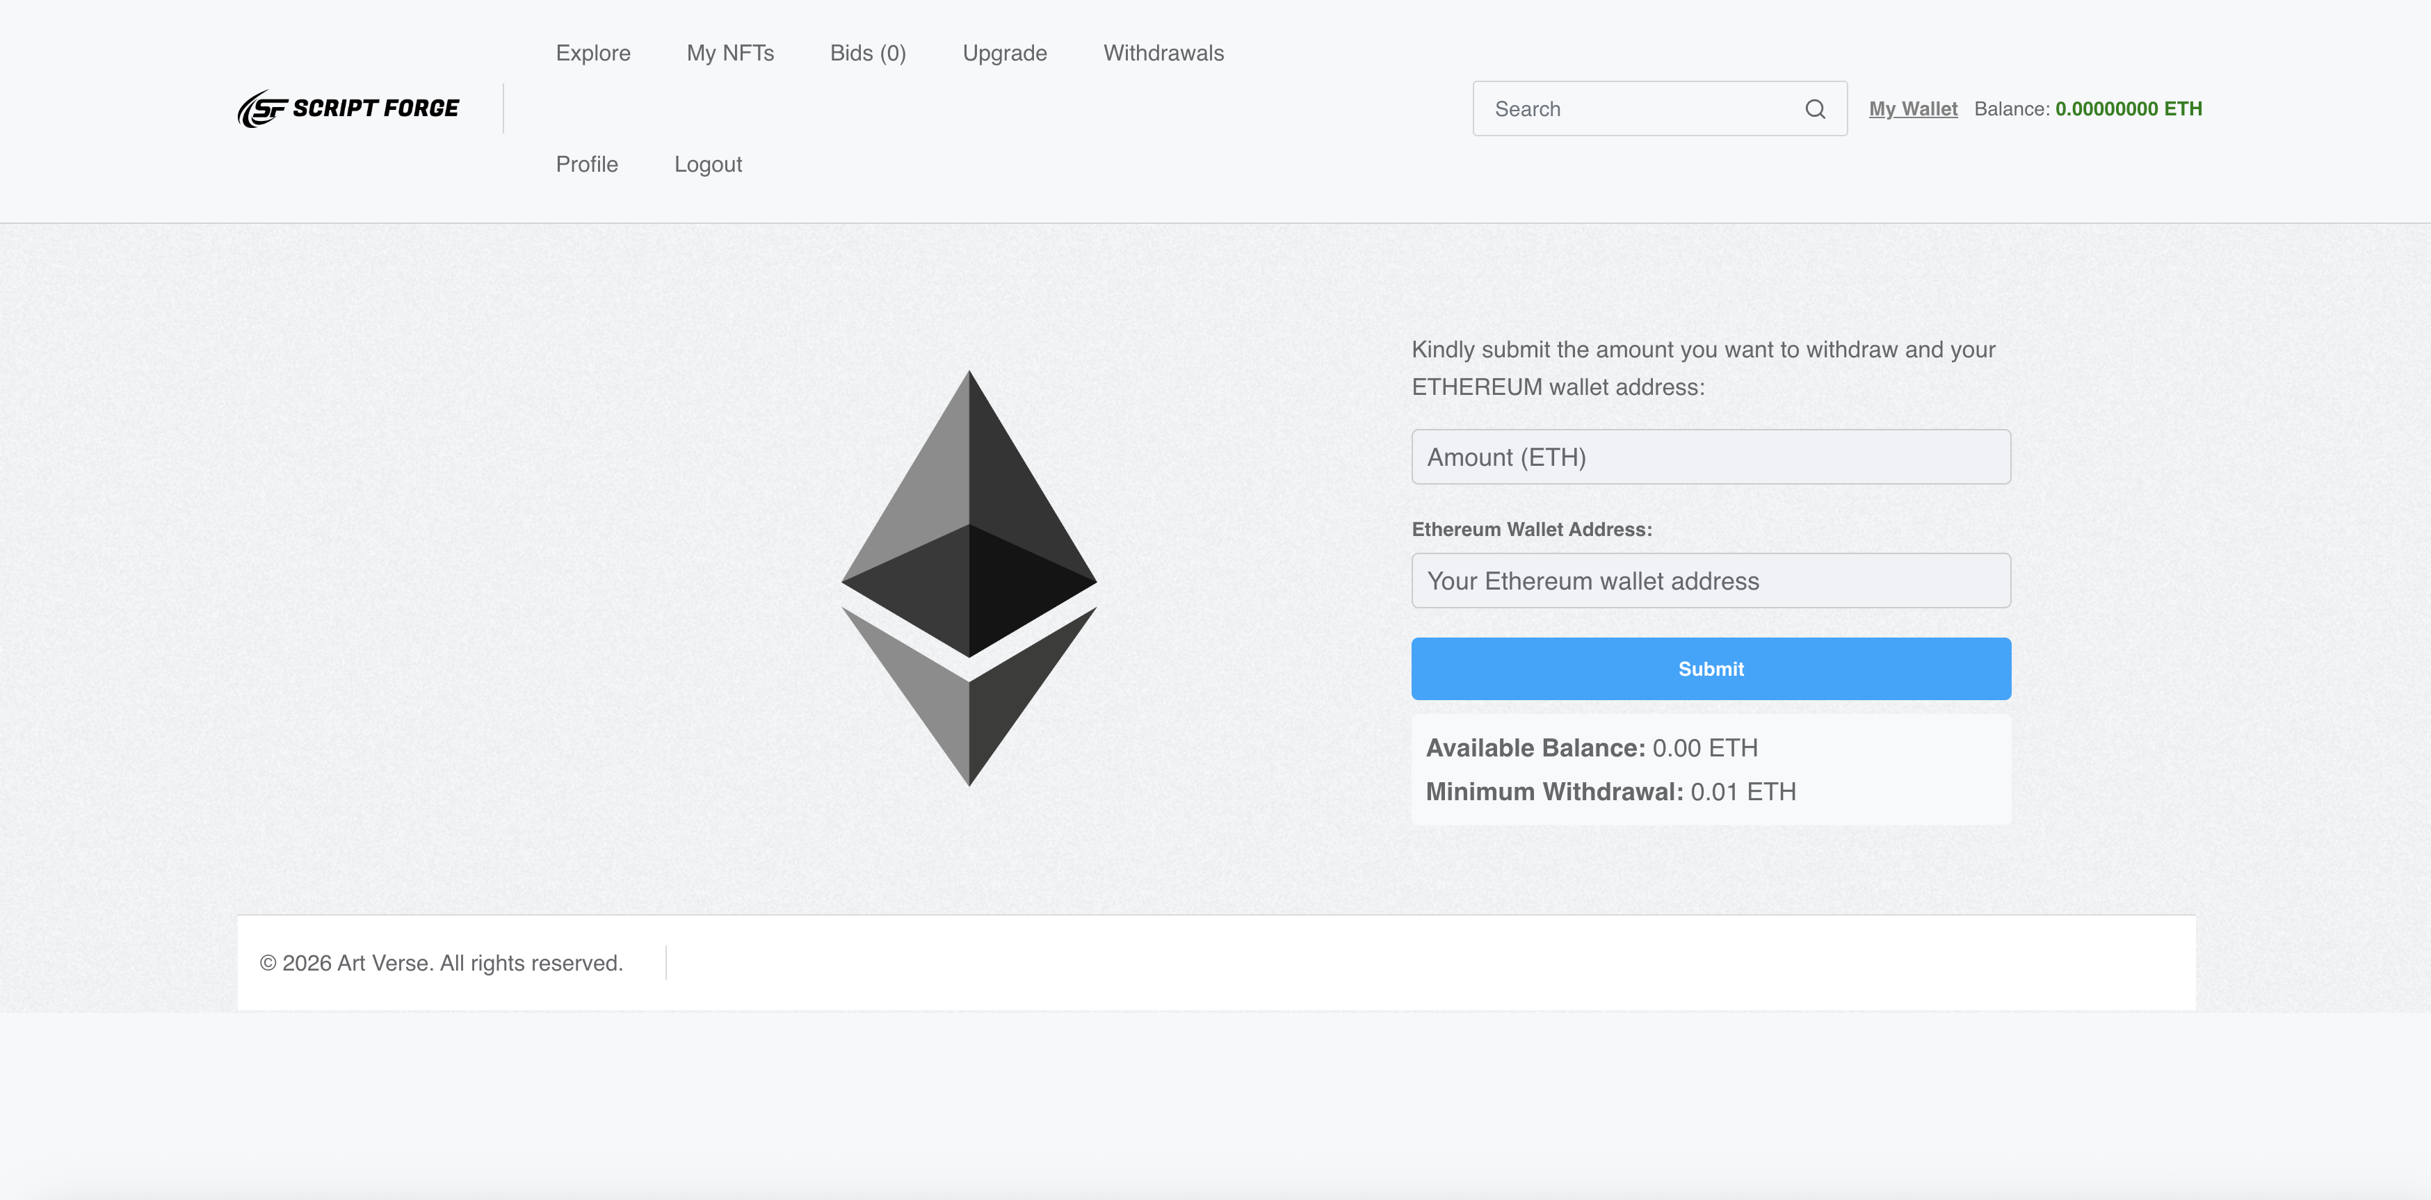Open the Explore menu item
The width and height of the screenshot is (2431, 1200).
point(592,54)
